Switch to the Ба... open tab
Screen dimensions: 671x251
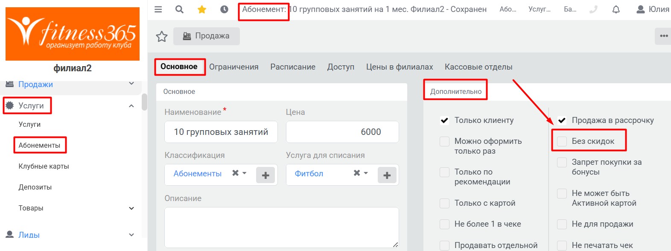coord(570,9)
